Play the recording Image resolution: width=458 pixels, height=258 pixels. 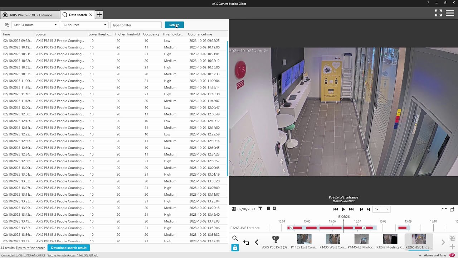click(x=343, y=209)
